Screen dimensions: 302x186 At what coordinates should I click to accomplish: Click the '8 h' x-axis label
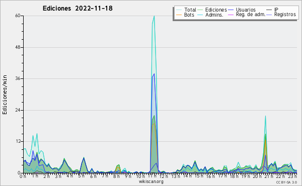tap(117, 176)
